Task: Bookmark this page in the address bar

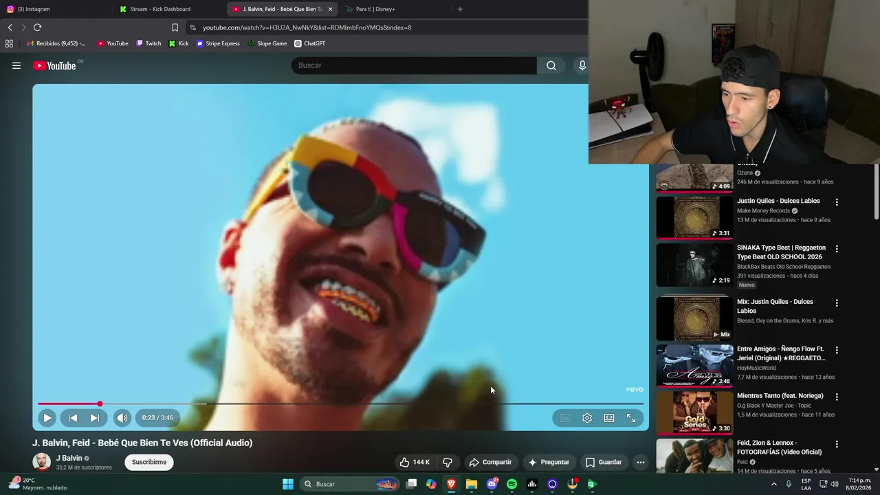Action: pyautogui.click(x=175, y=27)
